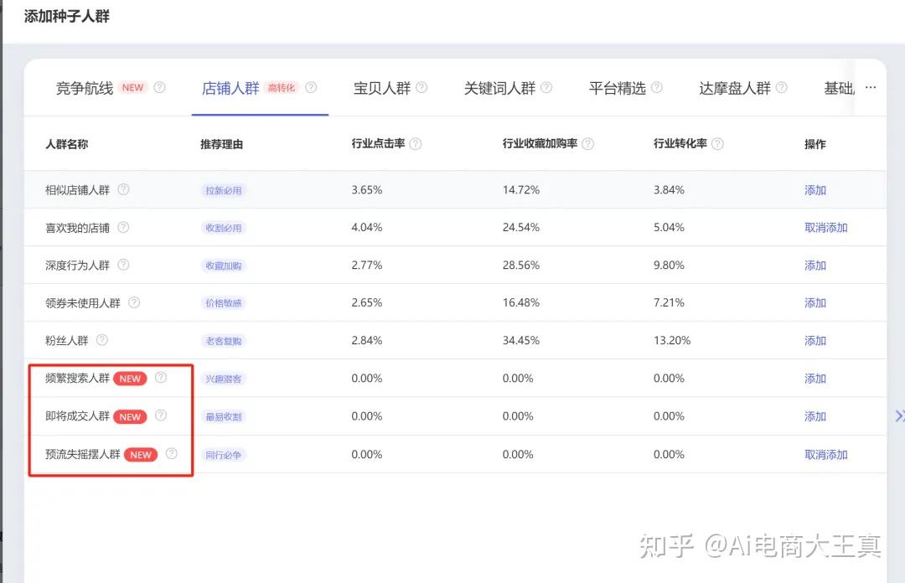
Task: Click the 添加种子人群 dialog title
Action: pyautogui.click(x=66, y=16)
